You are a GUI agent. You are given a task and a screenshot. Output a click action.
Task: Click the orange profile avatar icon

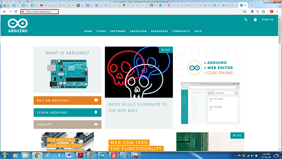click(x=271, y=11)
